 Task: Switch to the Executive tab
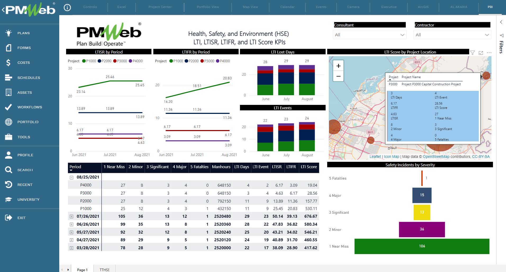[389, 7]
